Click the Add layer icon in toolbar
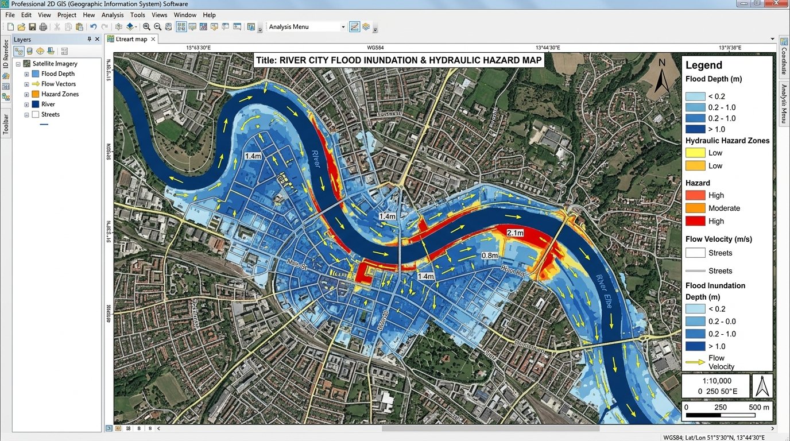Viewport: 790px width, 441px height. [x=131, y=26]
